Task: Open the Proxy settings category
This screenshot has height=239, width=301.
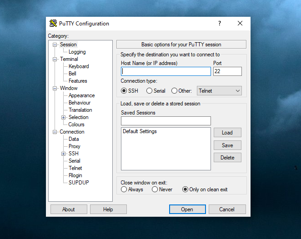Action: click(74, 146)
